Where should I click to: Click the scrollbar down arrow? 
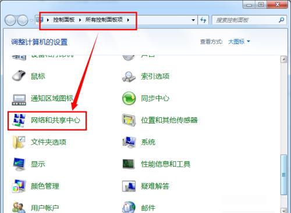pyautogui.click(x=283, y=210)
